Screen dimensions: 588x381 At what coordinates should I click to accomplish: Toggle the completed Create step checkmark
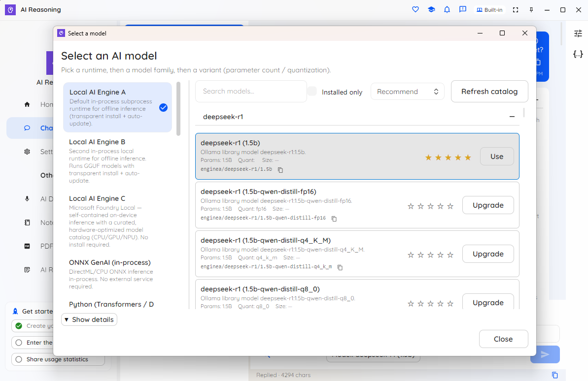pyautogui.click(x=19, y=326)
